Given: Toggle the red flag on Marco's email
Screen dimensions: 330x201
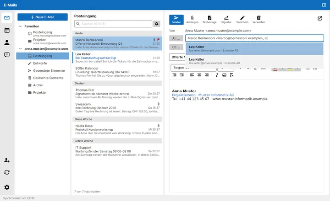Looking at the screenshot, I should [x=158, y=39].
